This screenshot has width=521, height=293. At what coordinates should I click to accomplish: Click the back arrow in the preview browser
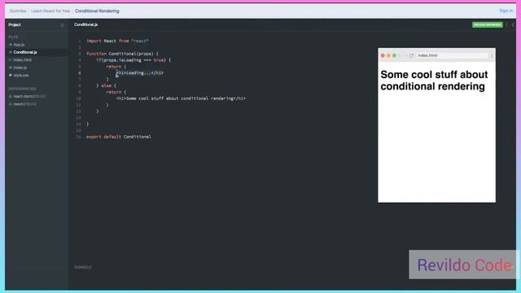pos(401,55)
